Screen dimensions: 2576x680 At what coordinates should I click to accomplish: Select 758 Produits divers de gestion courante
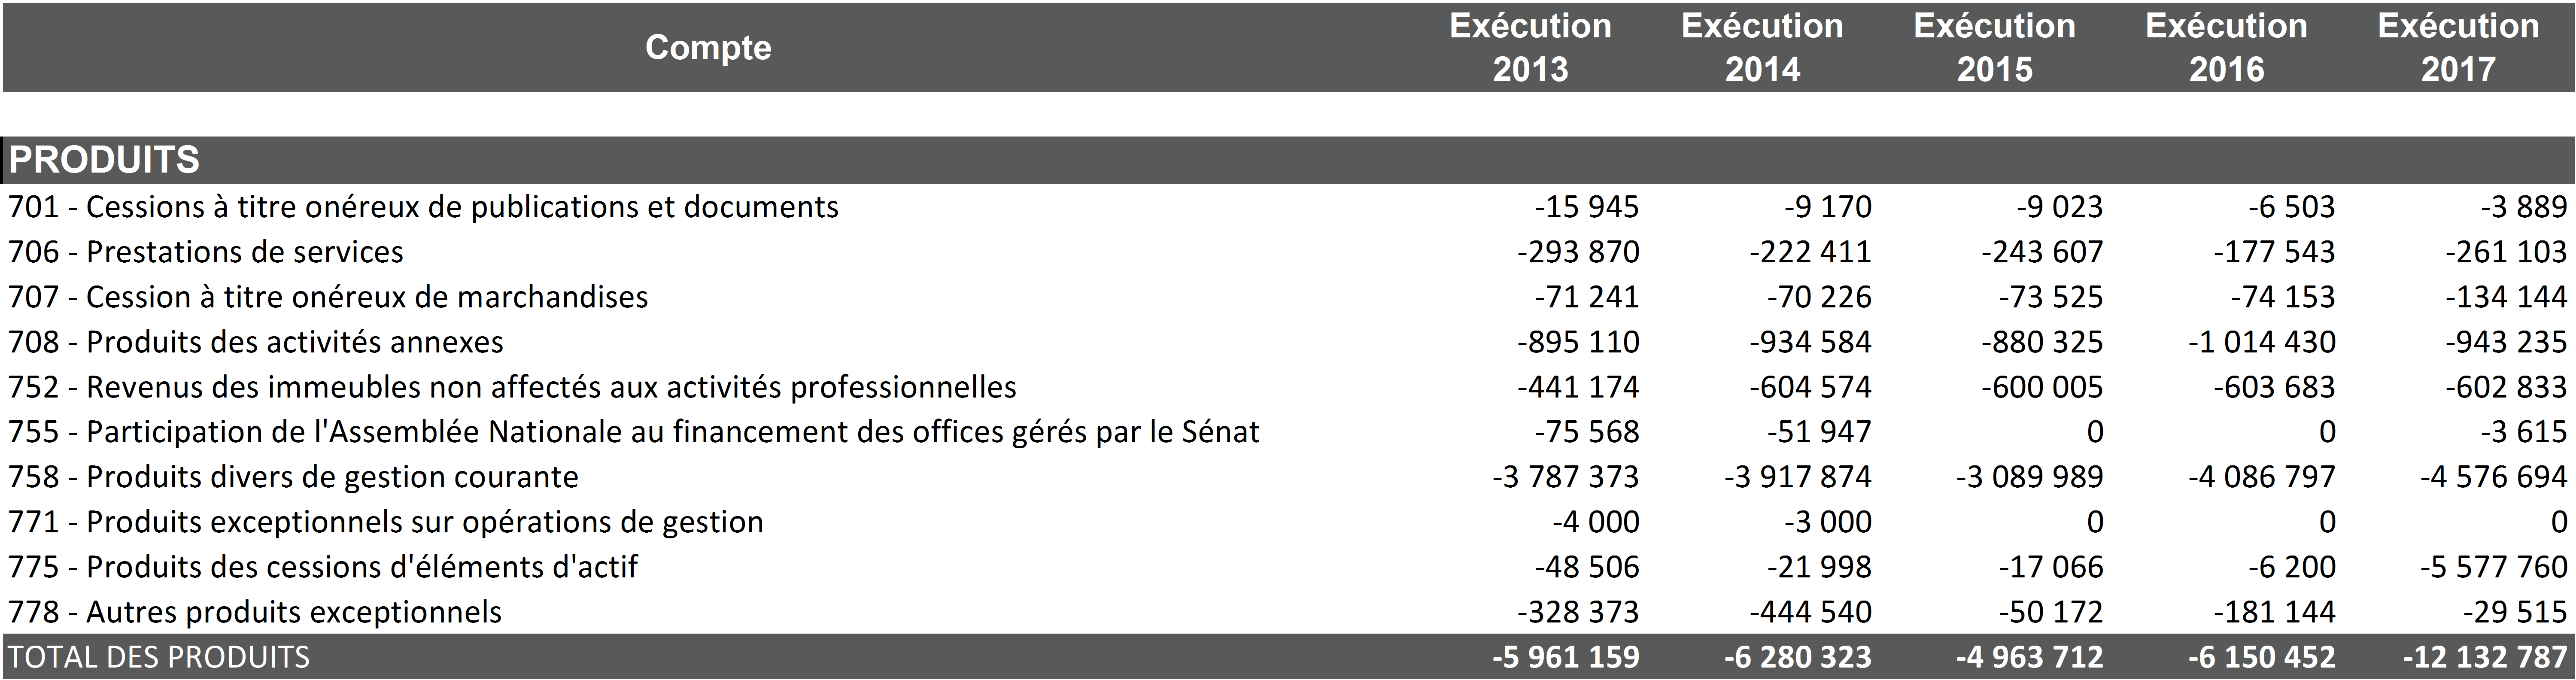293,477
